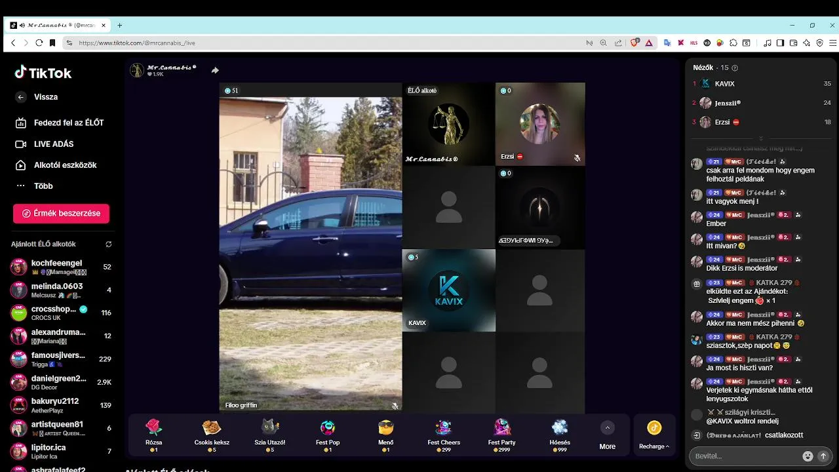Image resolution: width=839 pixels, height=472 pixels.
Task: Open the music note playlist icon
Action: click(x=768, y=43)
